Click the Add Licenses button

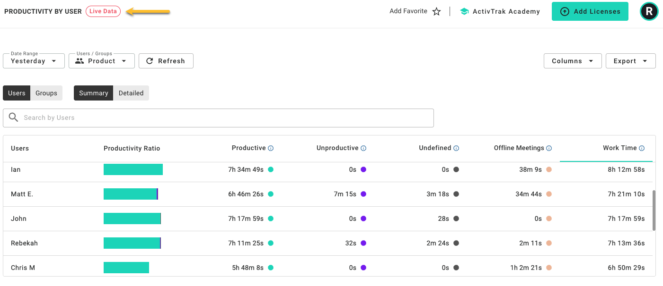click(590, 11)
